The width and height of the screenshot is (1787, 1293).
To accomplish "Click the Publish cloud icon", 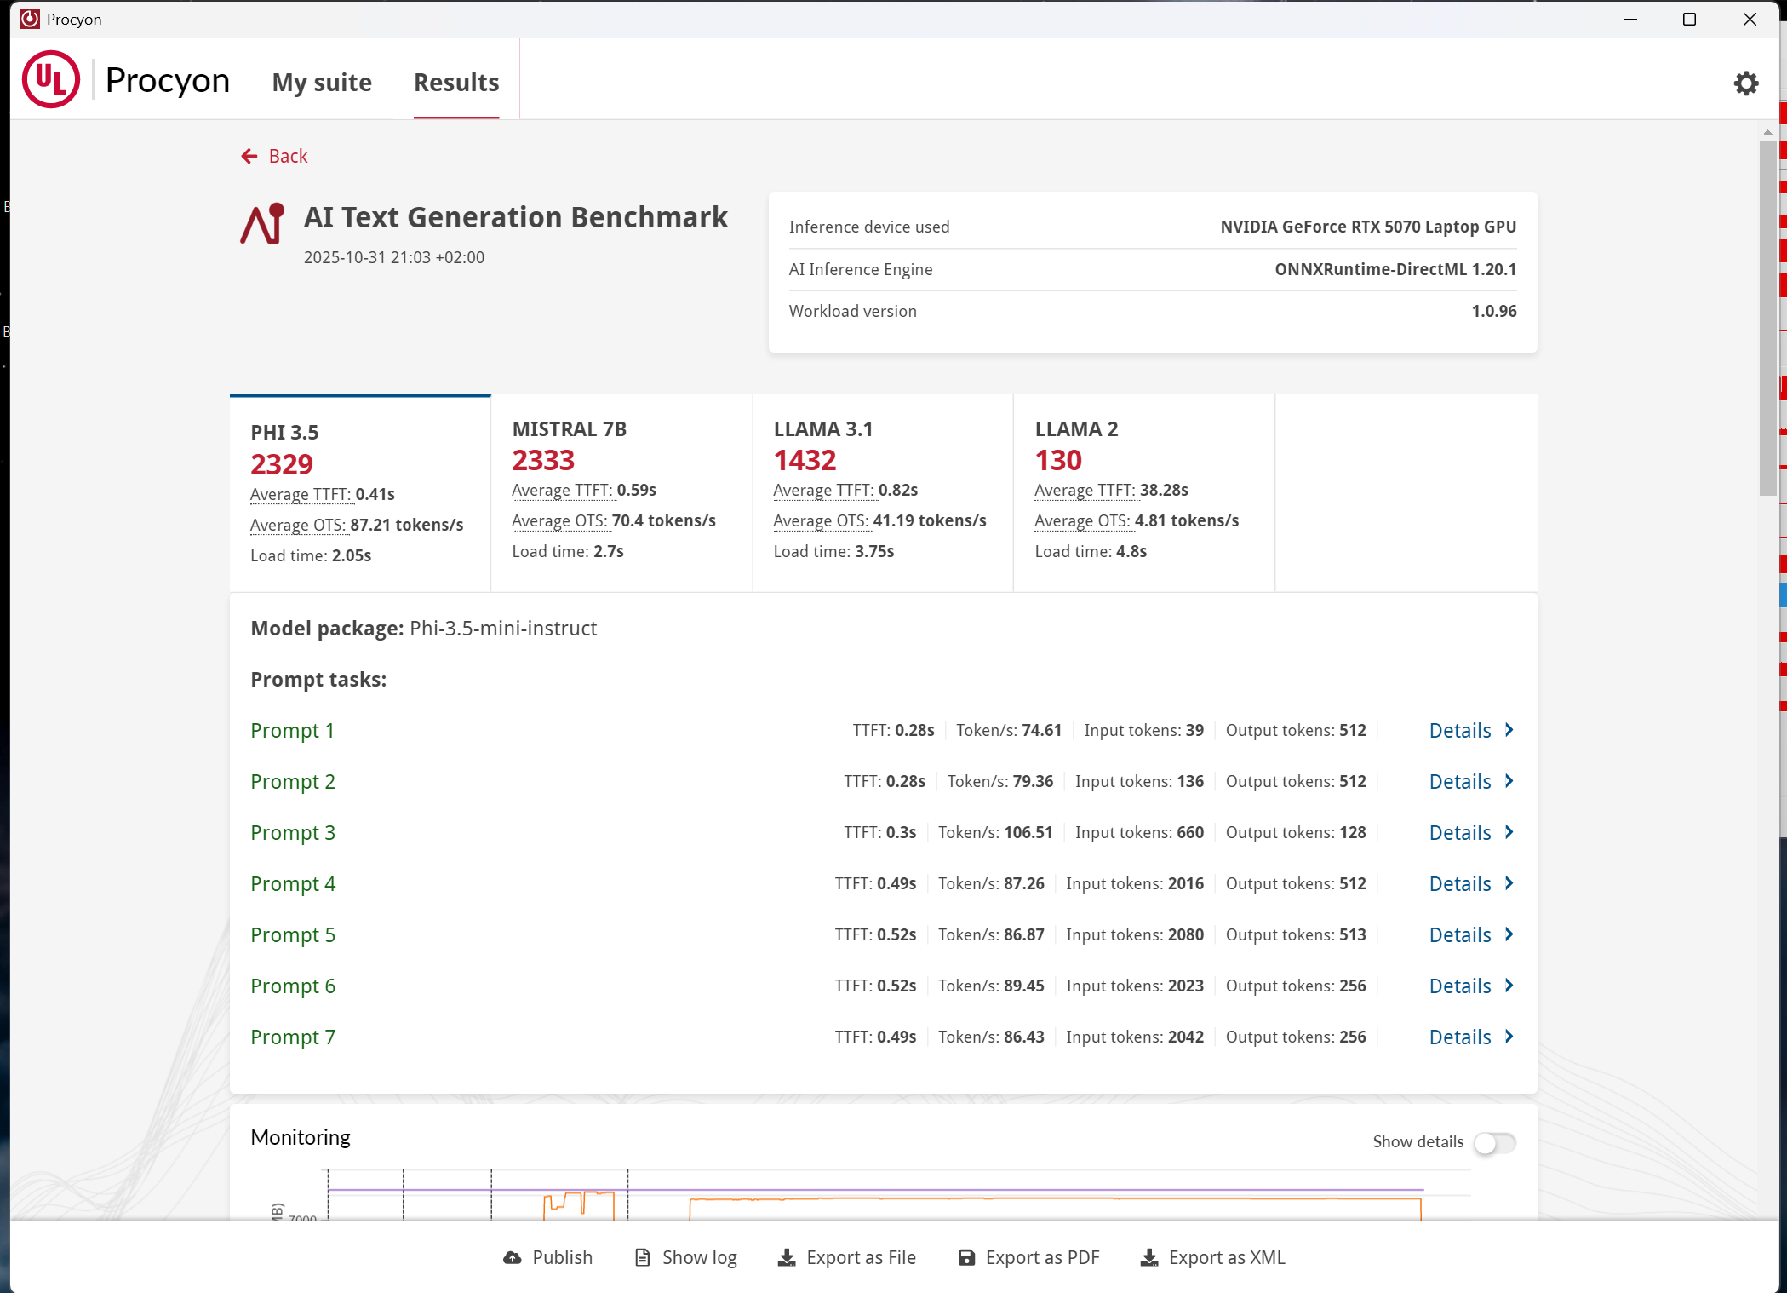I will point(513,1257).
